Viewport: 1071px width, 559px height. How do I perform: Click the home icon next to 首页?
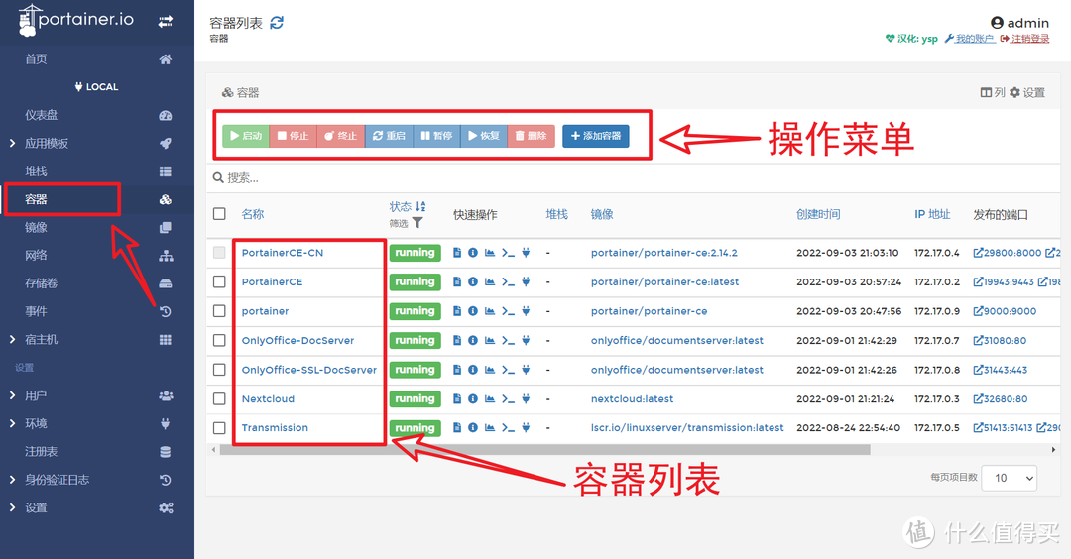166,59
